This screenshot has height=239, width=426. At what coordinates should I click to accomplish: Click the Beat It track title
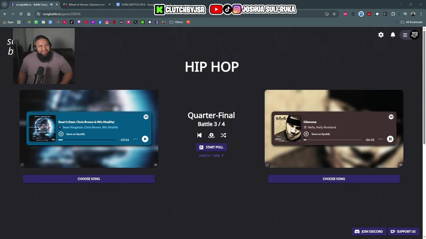pos(86,122)
